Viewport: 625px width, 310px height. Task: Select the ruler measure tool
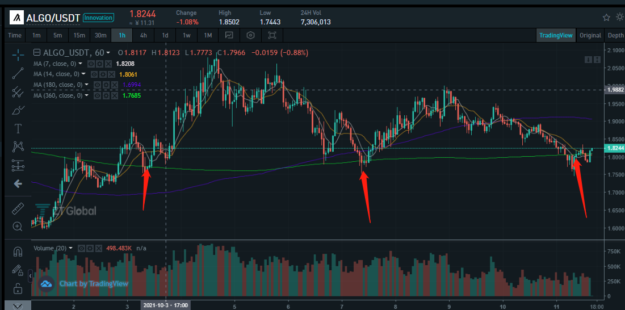(18, 208)
